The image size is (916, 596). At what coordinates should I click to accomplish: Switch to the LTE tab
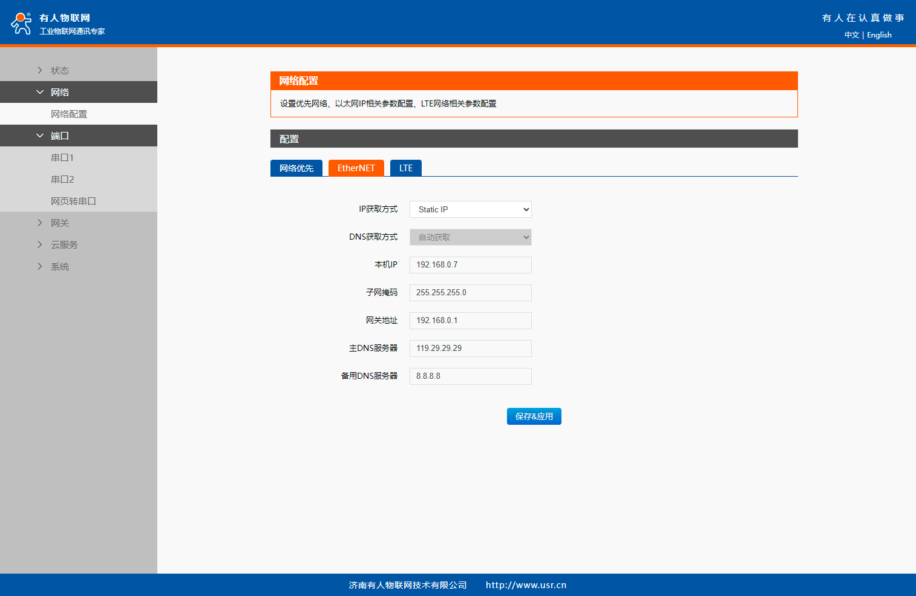(405, 168)
